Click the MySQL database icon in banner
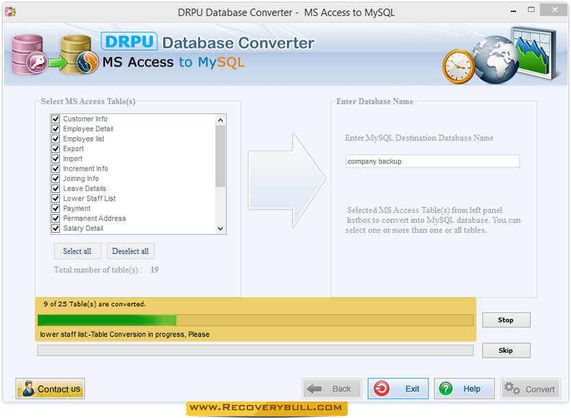 coord(80,55)
